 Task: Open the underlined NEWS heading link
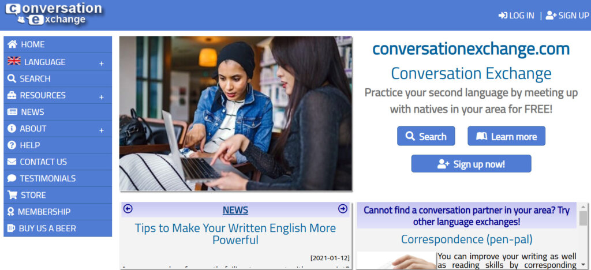(x=235, y=210)
